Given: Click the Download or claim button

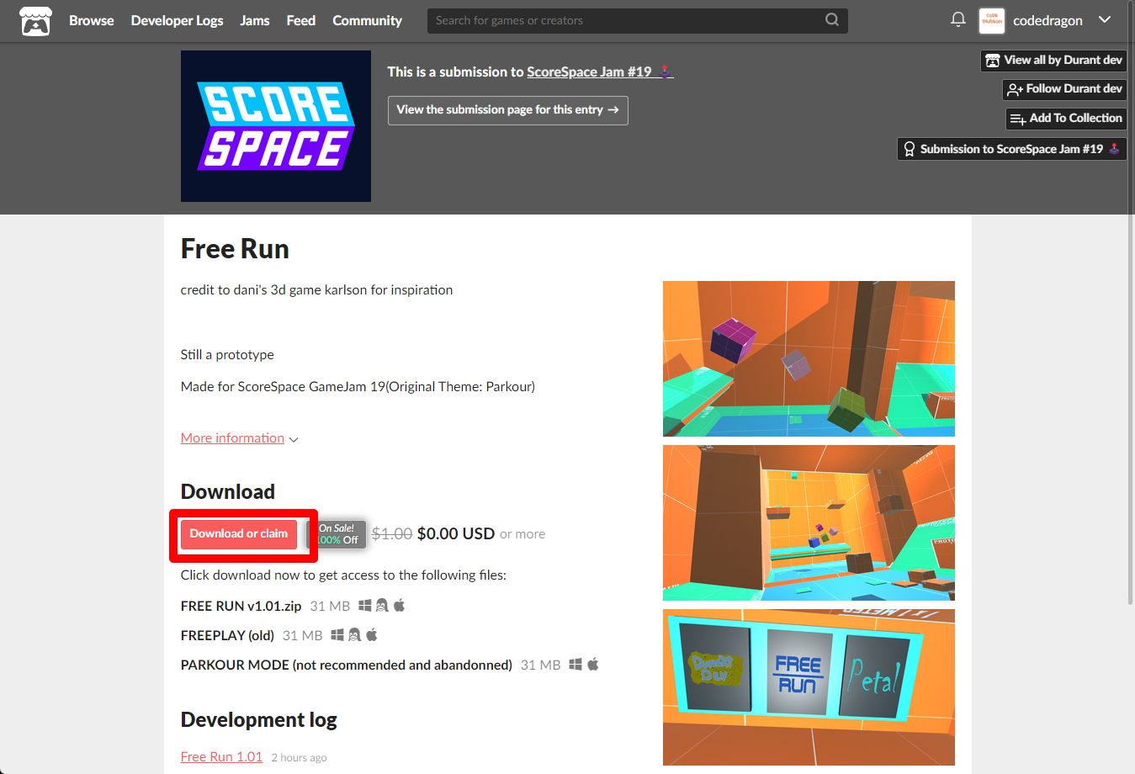Looking at the screenshot, I should pos(239,534).
